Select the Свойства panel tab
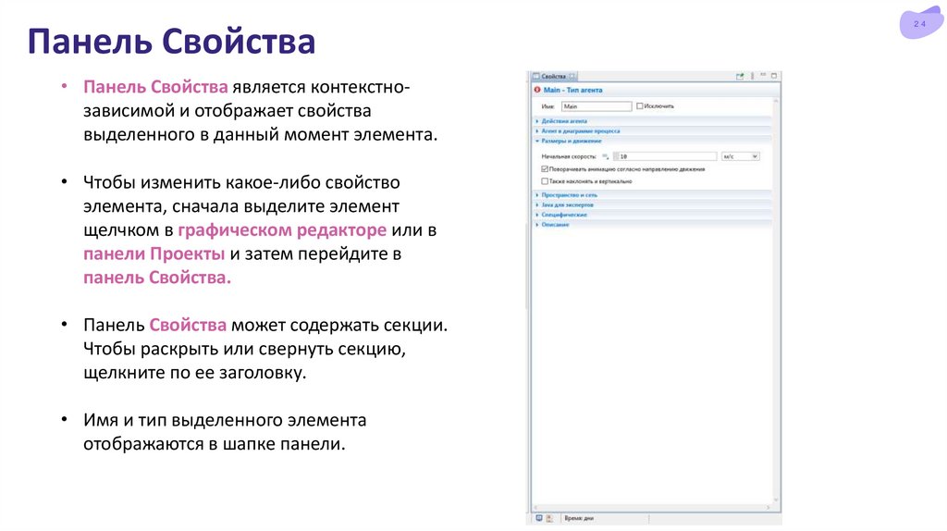The height and width of the screenshot is (531, 947). [553, 76]
